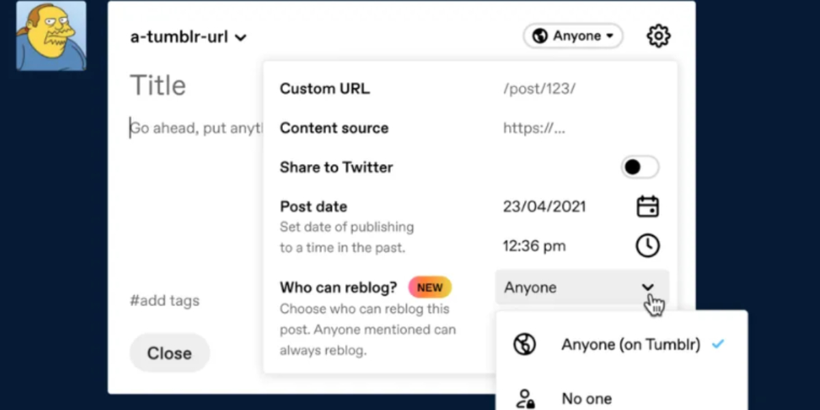
Task: Click the #add tags field
Action: (x=165, y=301)
